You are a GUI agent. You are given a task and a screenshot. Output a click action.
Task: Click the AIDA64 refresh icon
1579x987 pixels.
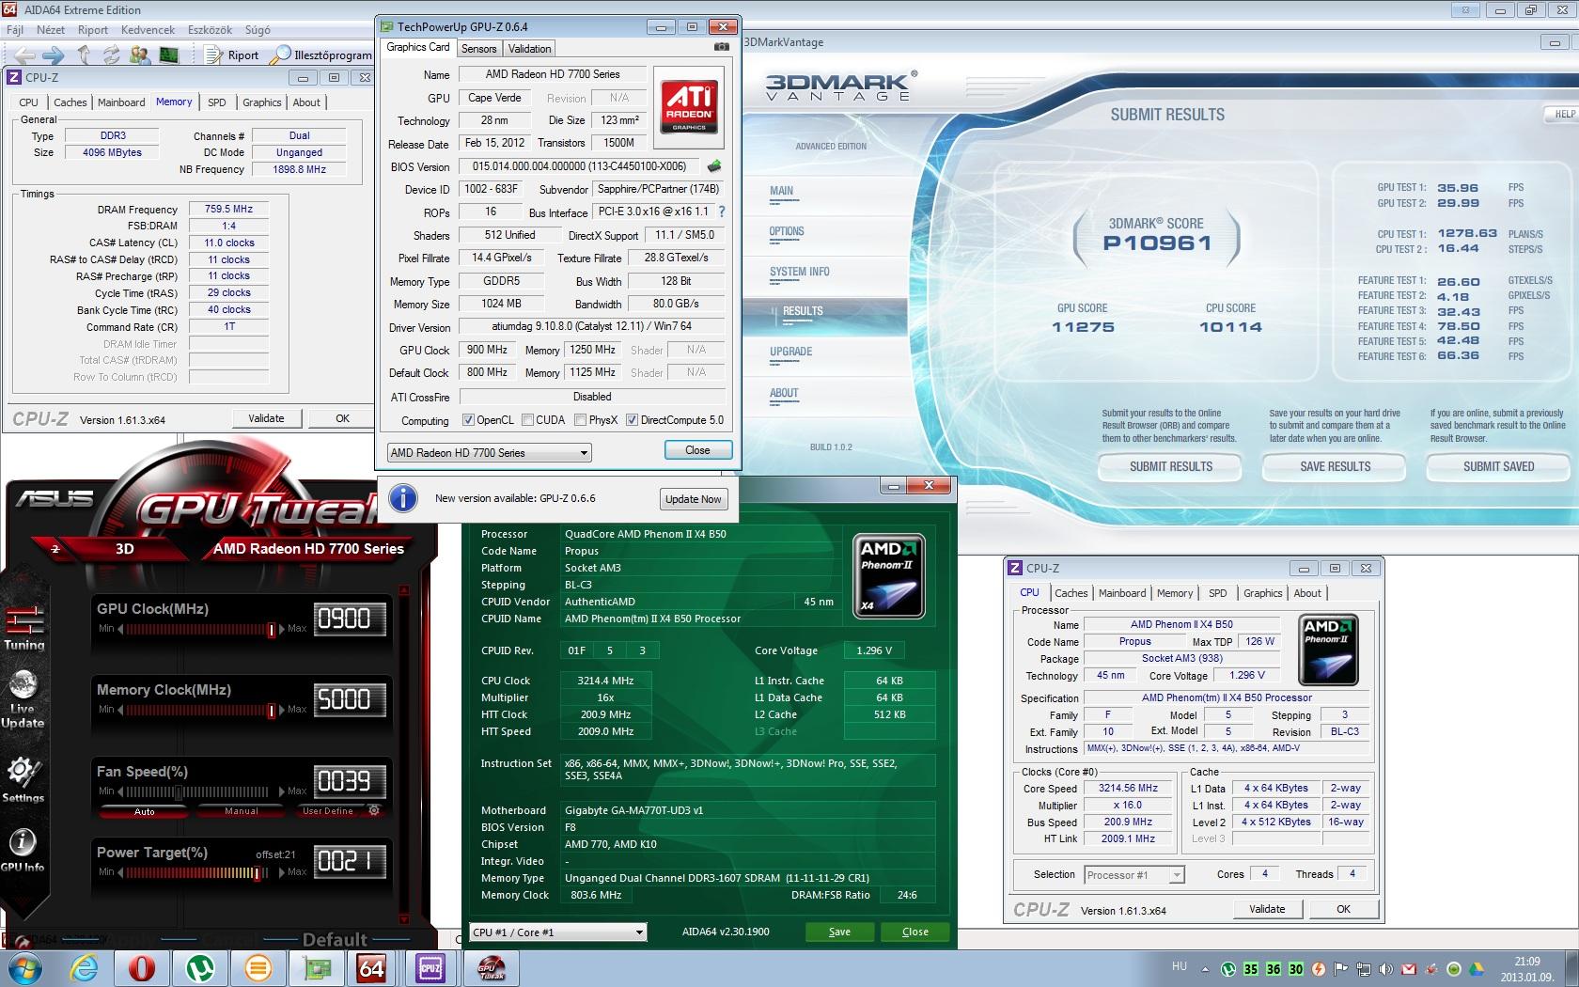pyautogui.click(x=112, y=55)
